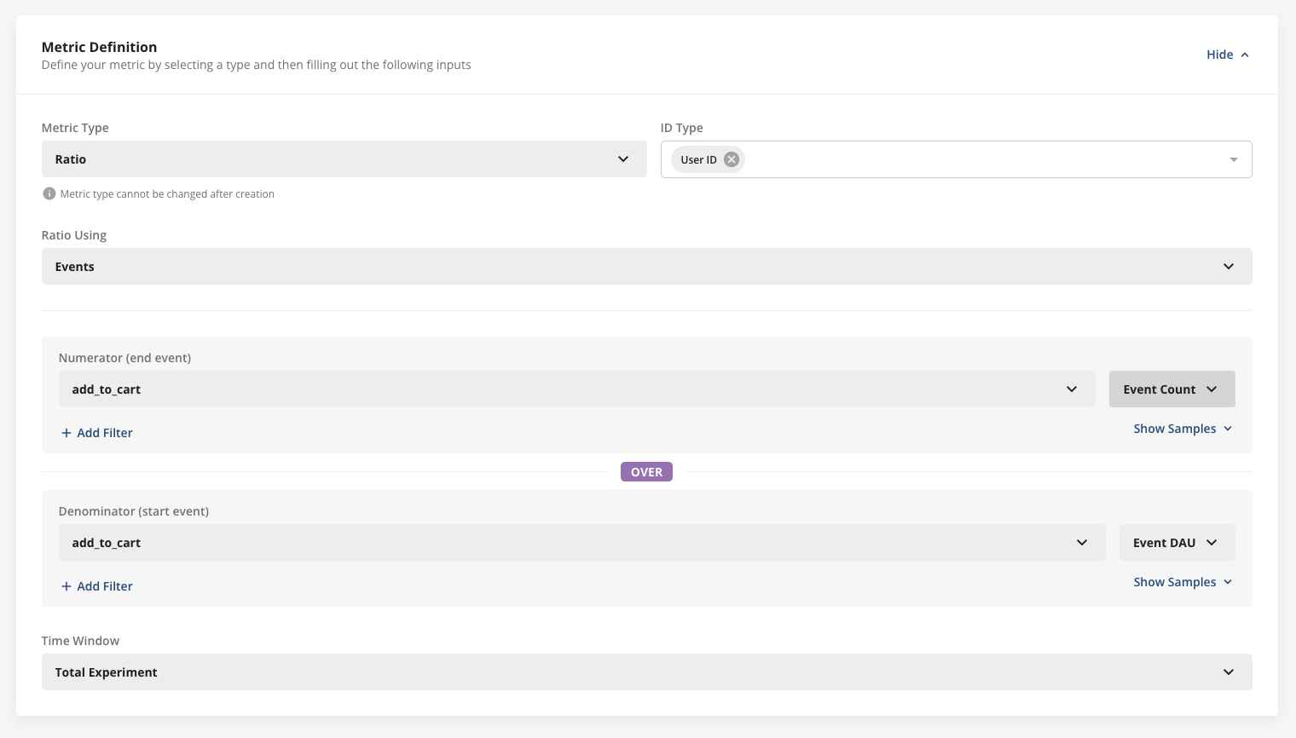Remove the User ID chip via its X icon
This screenshot has width=1296, height=738.
pyautogui.click(x=731, y=159)
